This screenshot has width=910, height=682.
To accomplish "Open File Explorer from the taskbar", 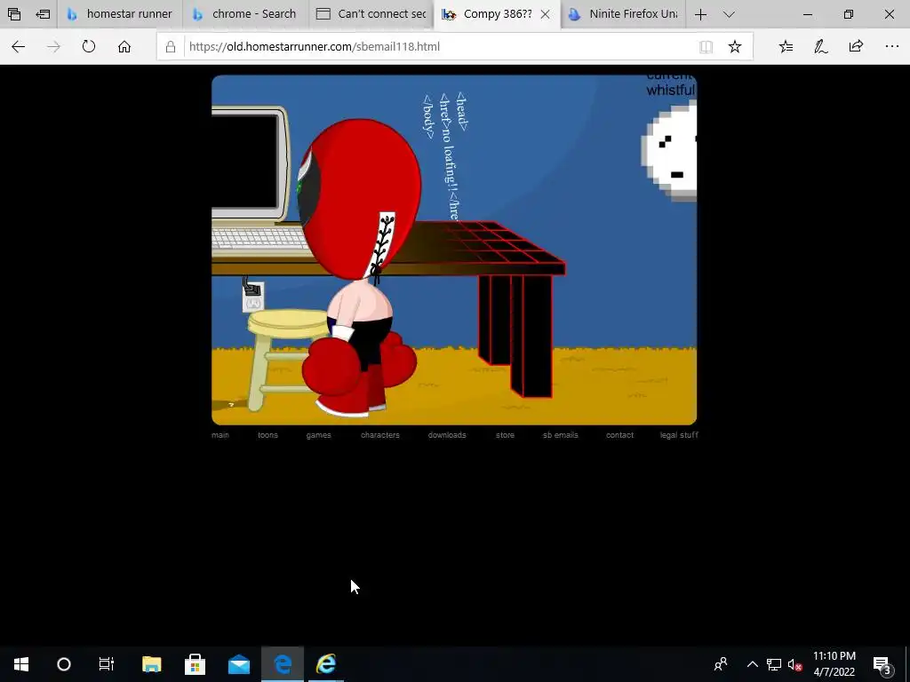I will (151, 664).
